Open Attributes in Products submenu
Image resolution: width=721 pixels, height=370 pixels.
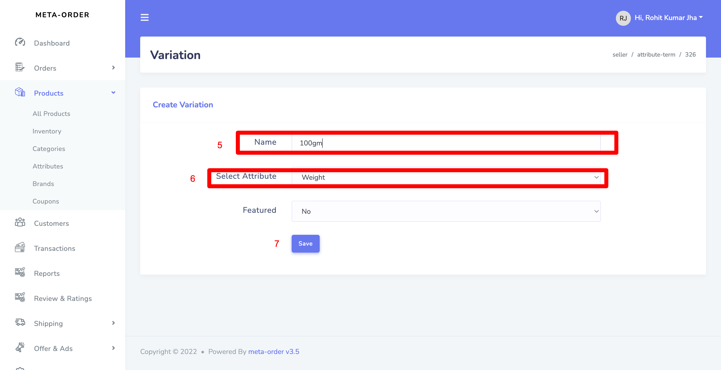tap(48, 166)
